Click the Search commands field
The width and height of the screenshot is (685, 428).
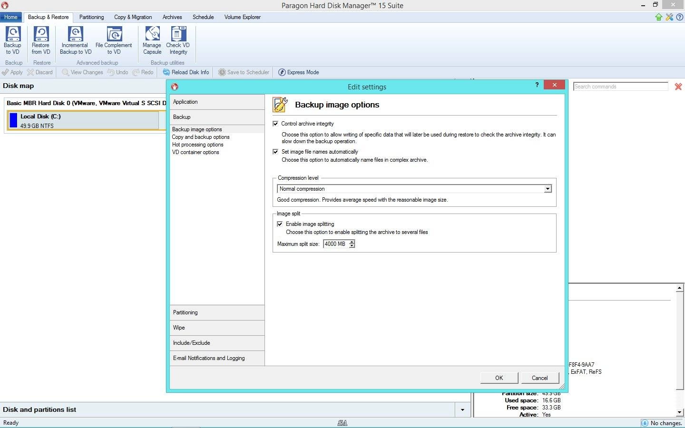tap(621, 87)
